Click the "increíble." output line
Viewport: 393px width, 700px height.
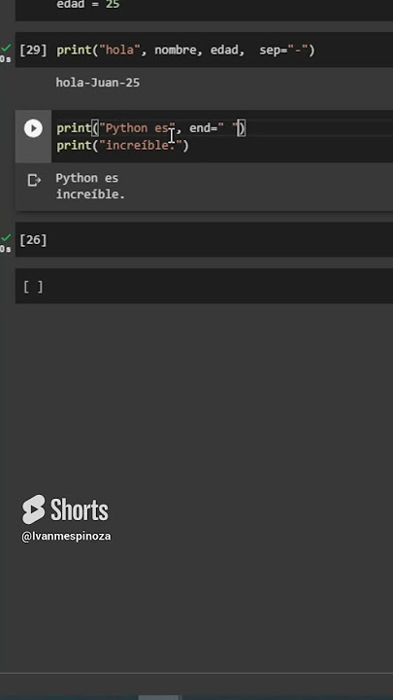point(90,195)
